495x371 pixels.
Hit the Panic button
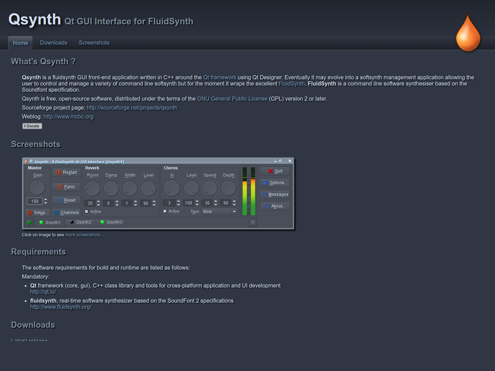click(66, 187)
